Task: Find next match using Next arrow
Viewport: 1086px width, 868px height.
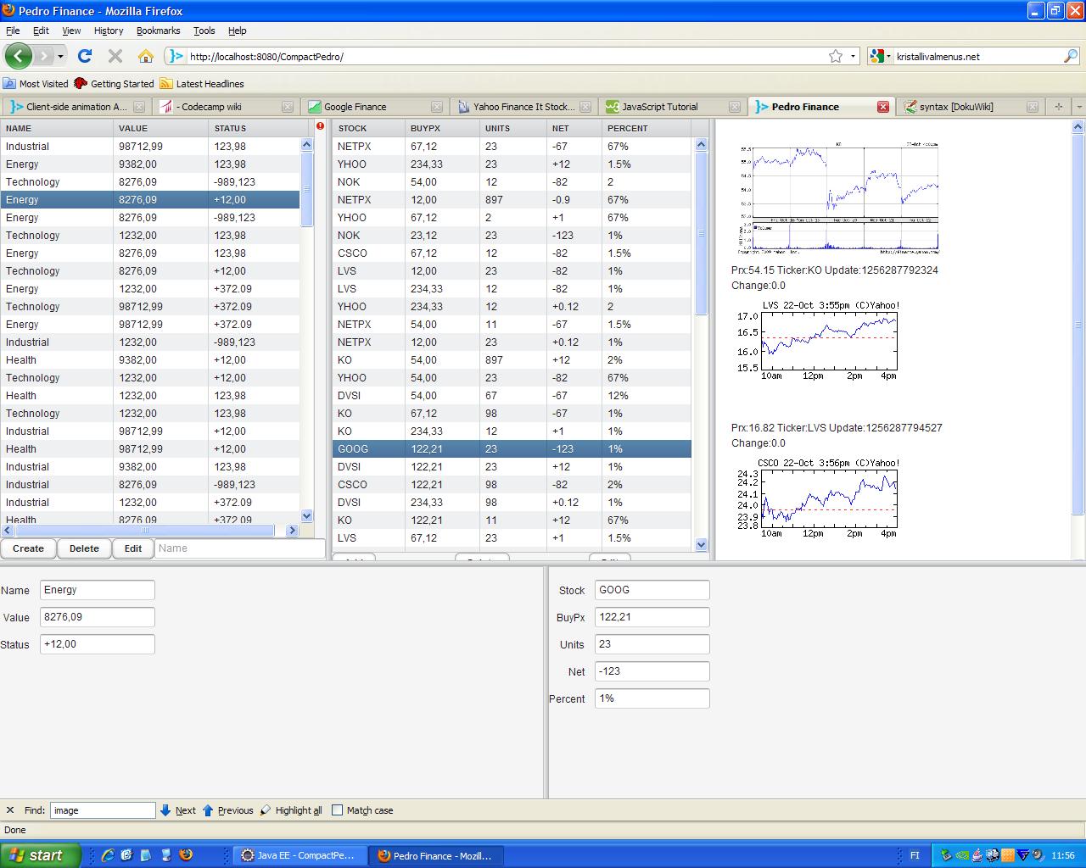Action: click(x=178, y=810)
